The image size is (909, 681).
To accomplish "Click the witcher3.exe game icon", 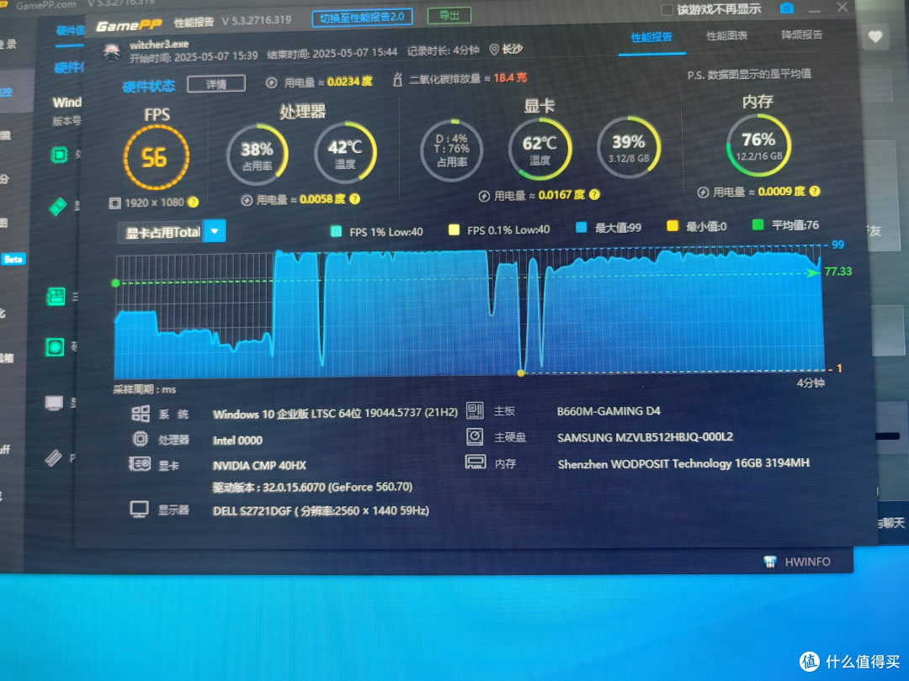I will click(111, 53).
